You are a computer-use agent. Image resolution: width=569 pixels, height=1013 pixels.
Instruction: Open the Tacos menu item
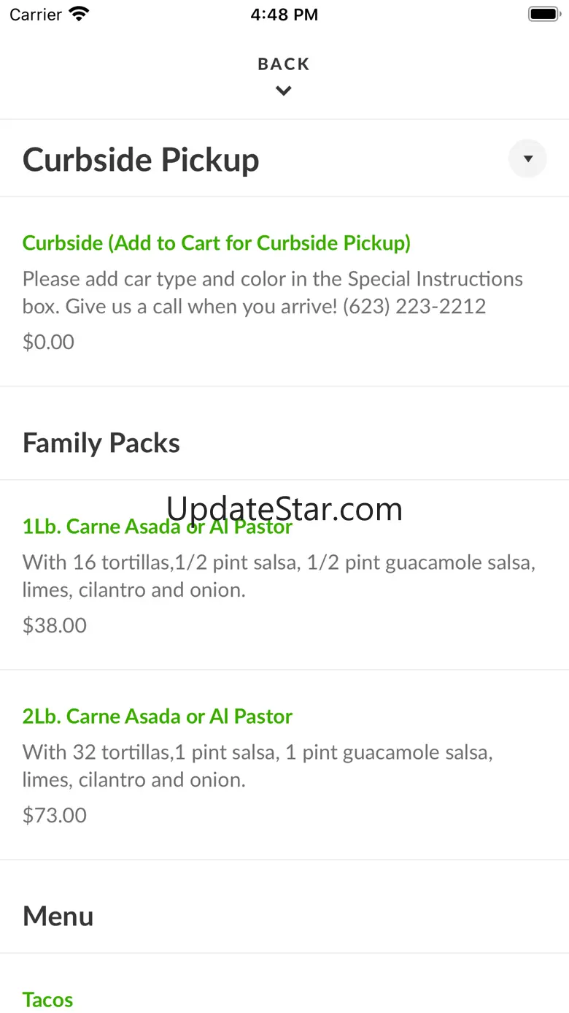tap(47, 999)
